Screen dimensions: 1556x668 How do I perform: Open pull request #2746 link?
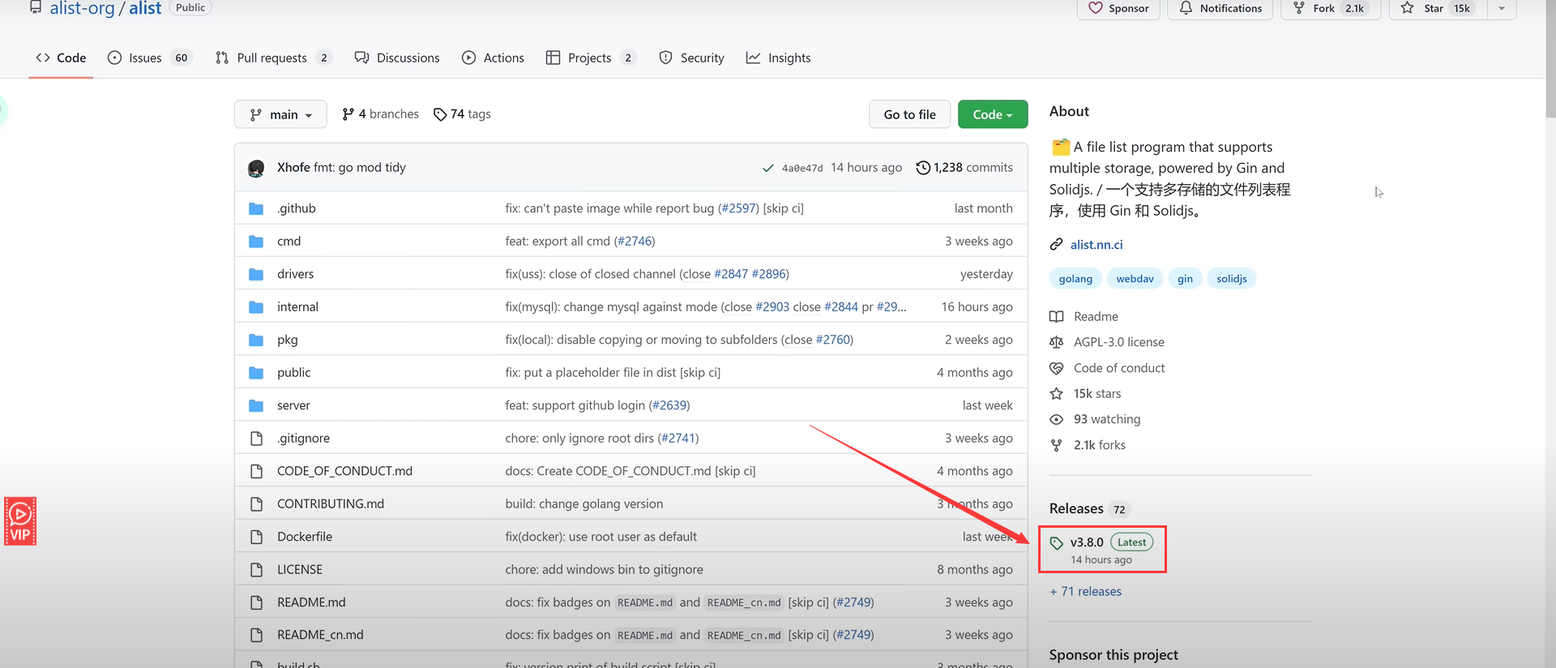[635, 242]
